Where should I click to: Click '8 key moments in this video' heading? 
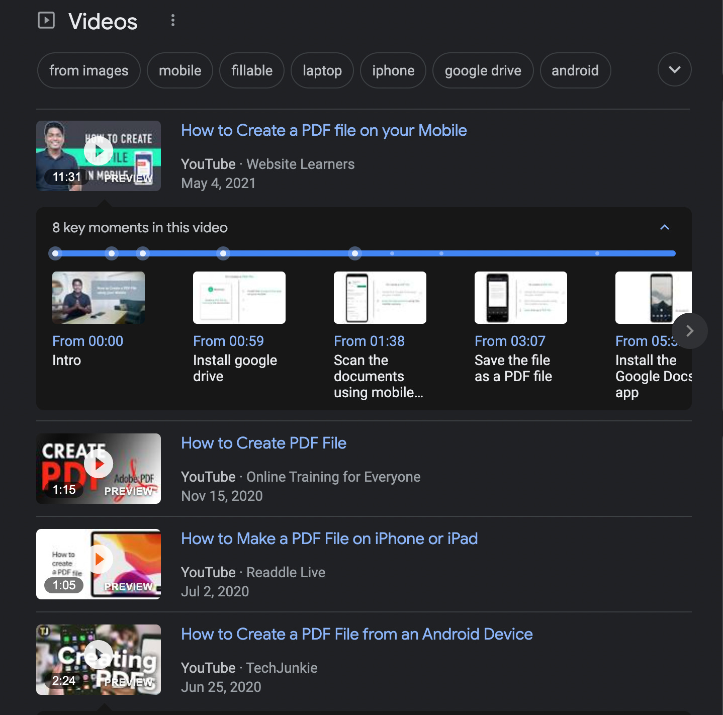pos(140,228)
